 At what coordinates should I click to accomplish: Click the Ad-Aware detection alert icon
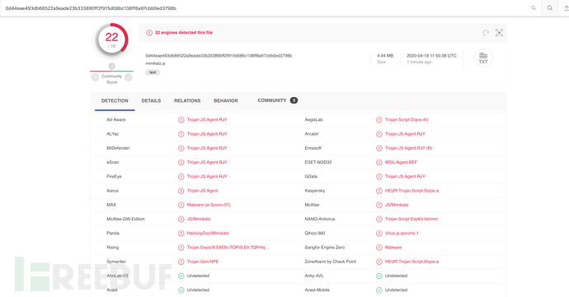[x=181, y=120]
